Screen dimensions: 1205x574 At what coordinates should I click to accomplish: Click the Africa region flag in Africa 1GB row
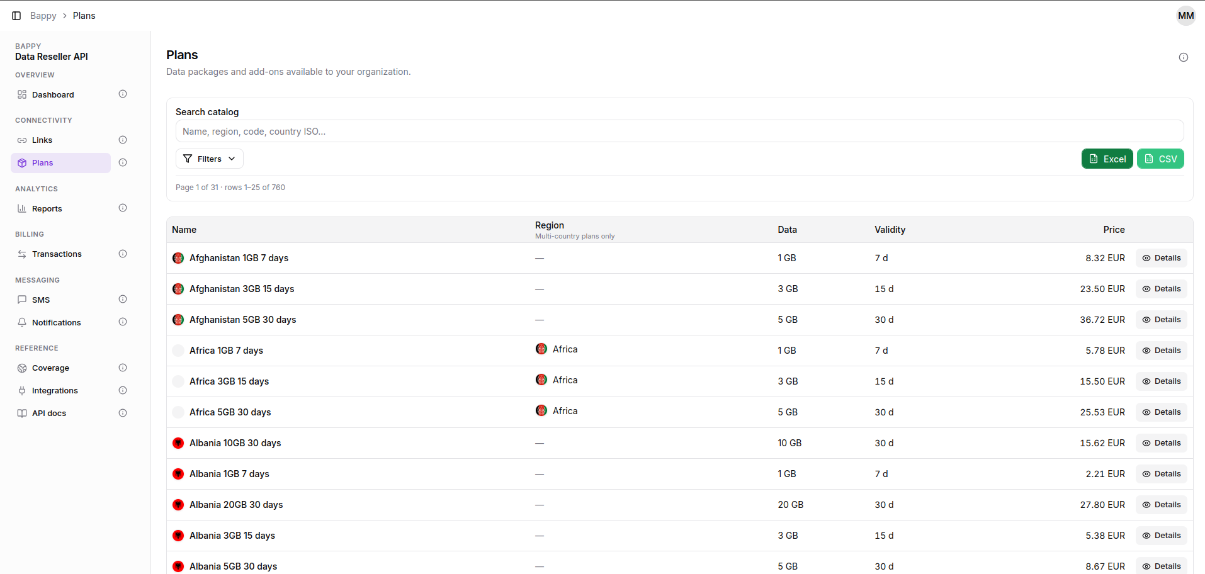[541, 349]
